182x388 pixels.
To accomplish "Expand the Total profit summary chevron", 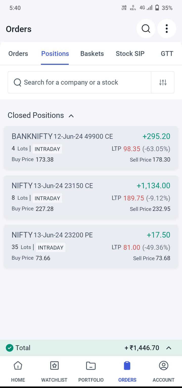I will tap(169, 348).
